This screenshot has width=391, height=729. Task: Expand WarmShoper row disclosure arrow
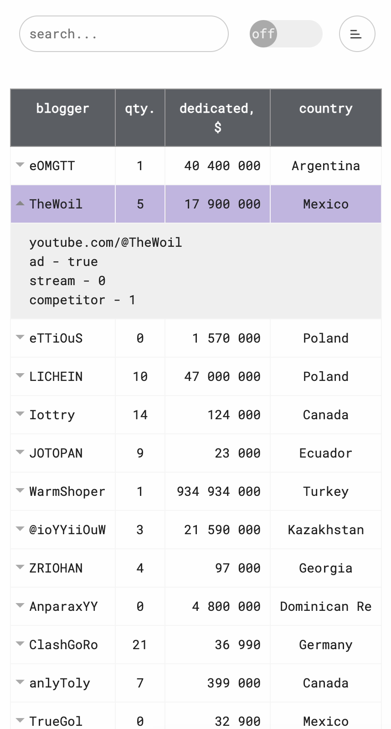[20, 491]
